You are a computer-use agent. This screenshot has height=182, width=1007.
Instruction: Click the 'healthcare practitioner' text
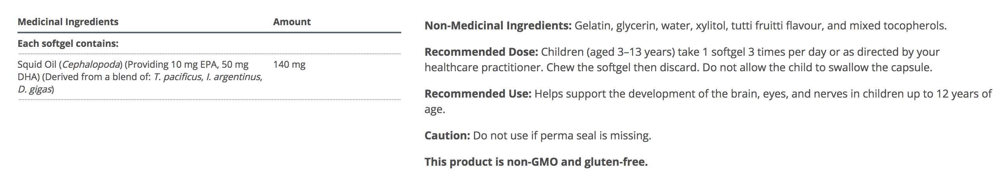coord(483,67)
